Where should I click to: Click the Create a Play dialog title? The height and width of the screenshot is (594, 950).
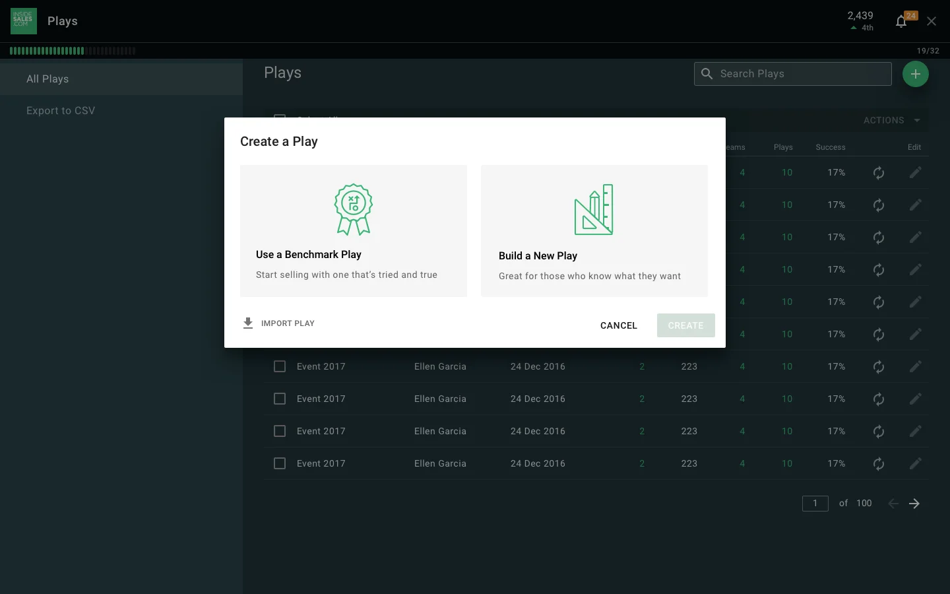click(279, 141)
